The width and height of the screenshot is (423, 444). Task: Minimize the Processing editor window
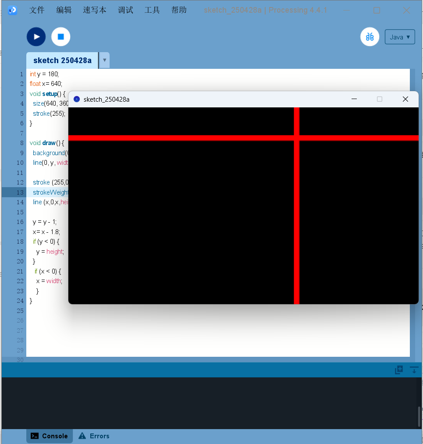pos(346,11)
